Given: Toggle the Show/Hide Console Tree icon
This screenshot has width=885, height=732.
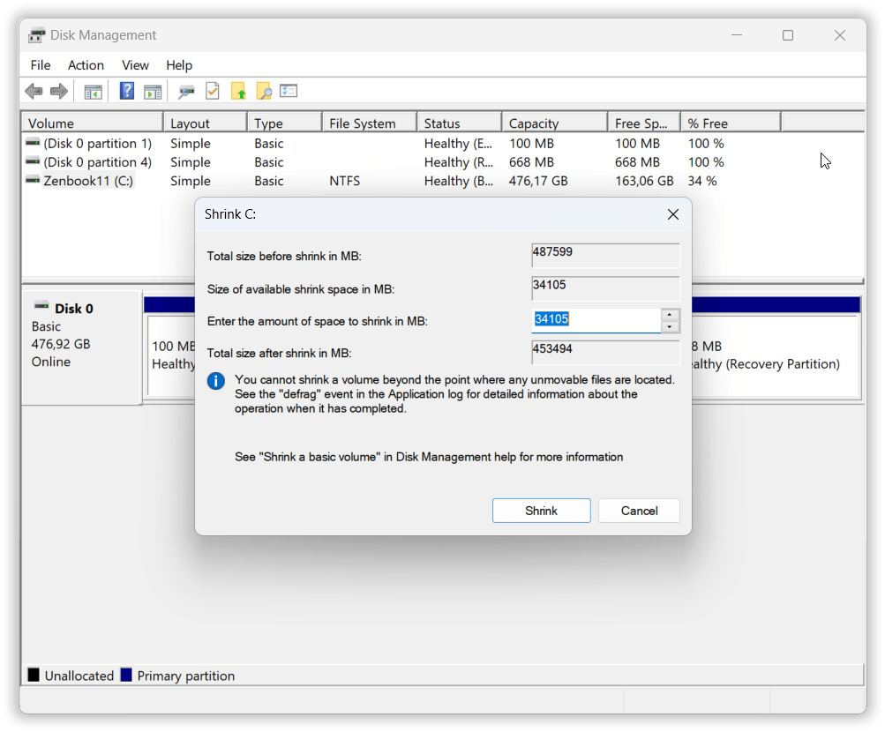Looking at the screenshot, I should pos(93,91).
